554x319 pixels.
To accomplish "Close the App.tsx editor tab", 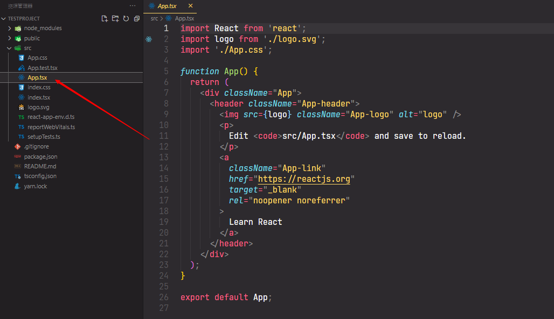I will [x=190, y=5].
